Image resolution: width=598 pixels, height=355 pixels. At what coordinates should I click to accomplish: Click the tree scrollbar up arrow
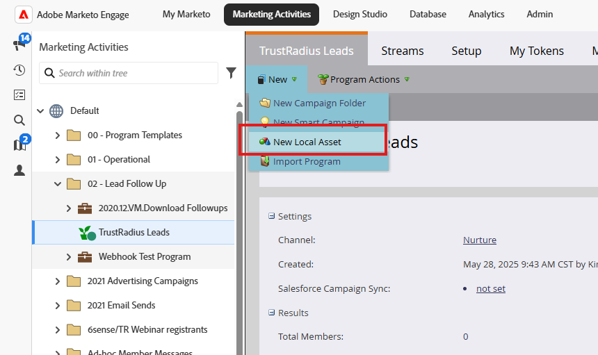pos(239,104)
